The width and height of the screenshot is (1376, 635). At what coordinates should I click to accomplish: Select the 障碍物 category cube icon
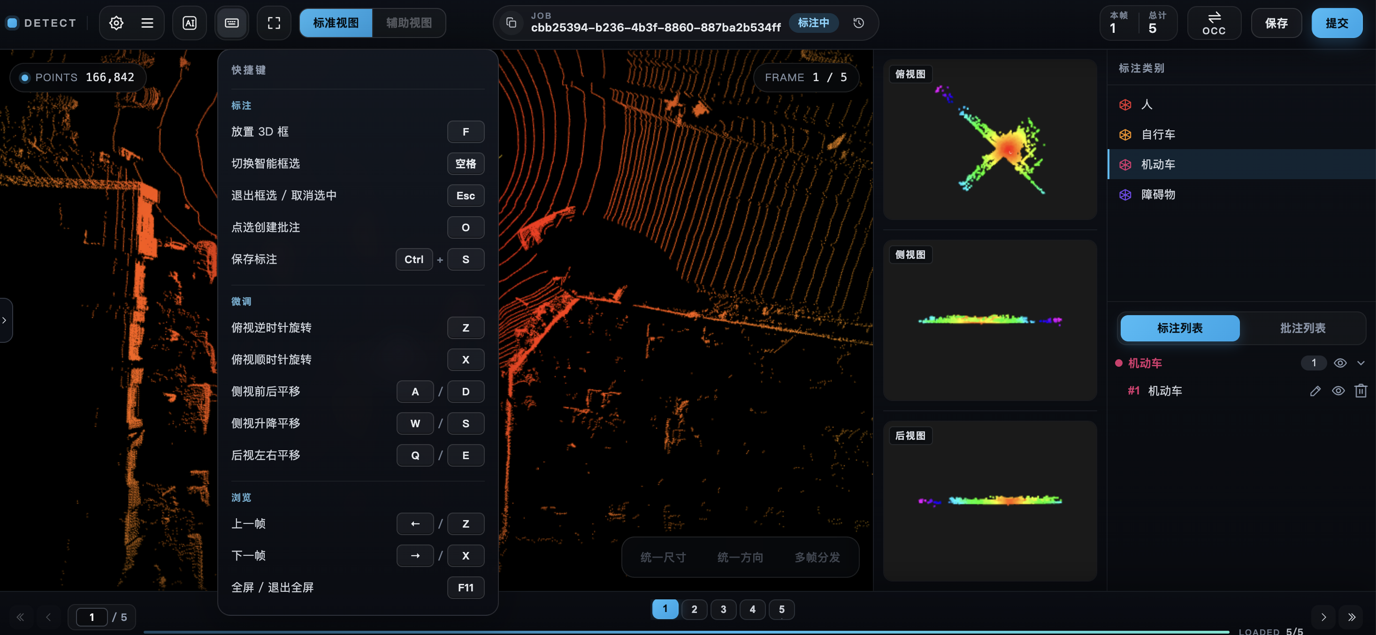(1125, 195)
